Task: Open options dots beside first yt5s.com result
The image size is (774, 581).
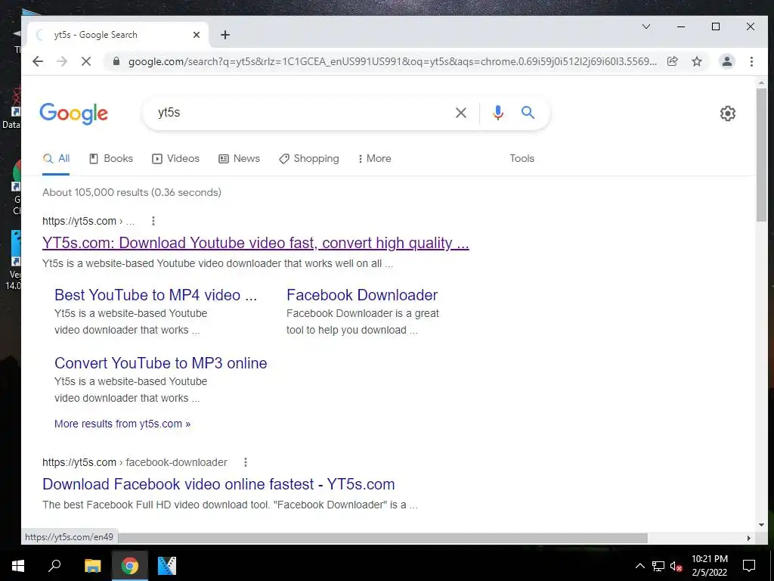Action: [153, 221]
